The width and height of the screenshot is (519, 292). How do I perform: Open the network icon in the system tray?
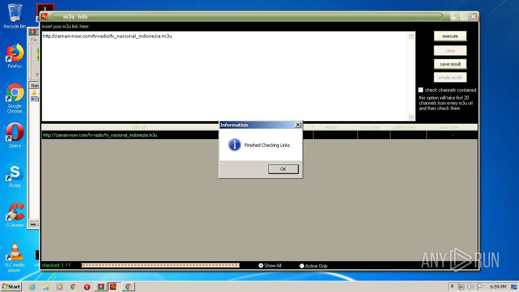[x=461, y=287]
